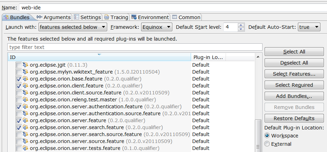Increase the Default Start level value
Image resolution: width=327 pixels, height=152 pixels.
click(241, 25)
